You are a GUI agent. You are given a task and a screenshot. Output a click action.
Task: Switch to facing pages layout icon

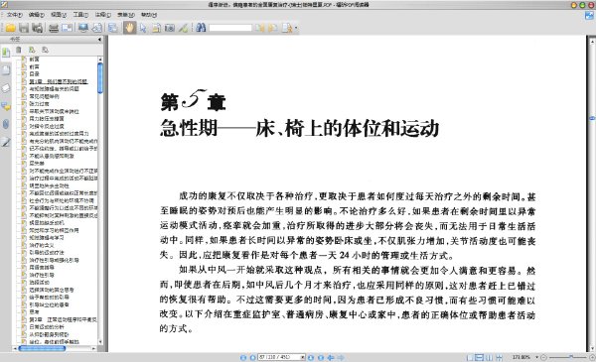(x=489, y=357)
